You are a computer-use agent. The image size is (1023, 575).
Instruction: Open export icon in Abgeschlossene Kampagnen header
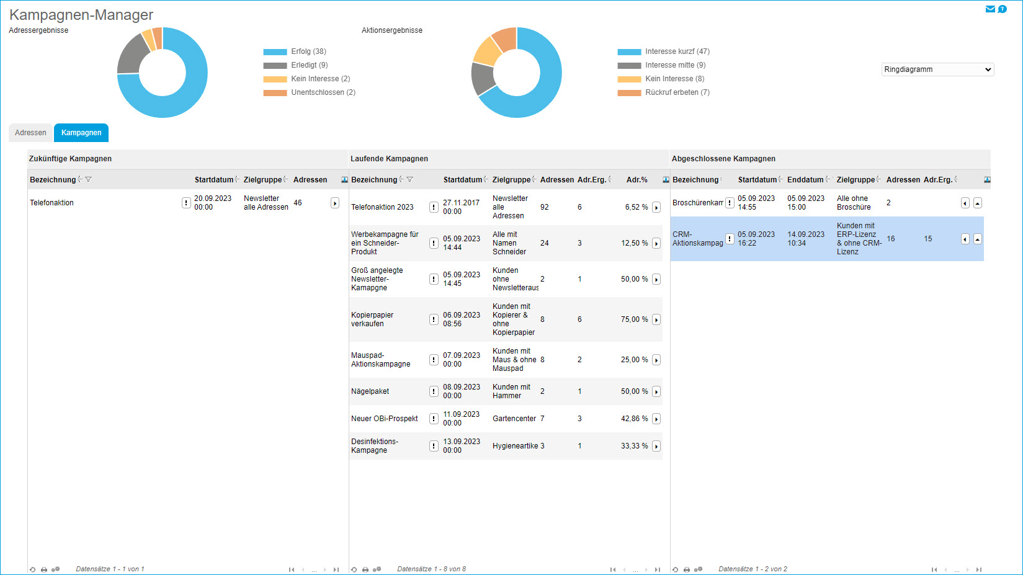(x=987, y=180)
